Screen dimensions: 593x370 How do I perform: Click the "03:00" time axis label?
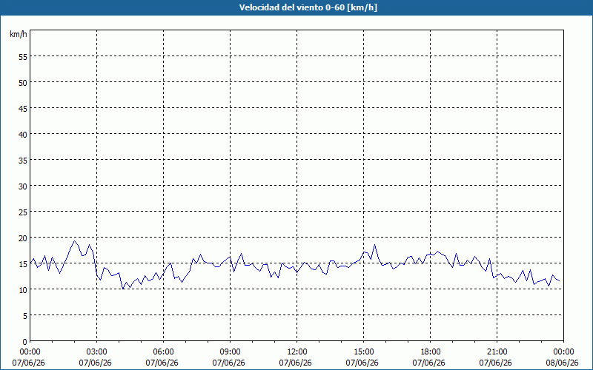click(97, 352)
